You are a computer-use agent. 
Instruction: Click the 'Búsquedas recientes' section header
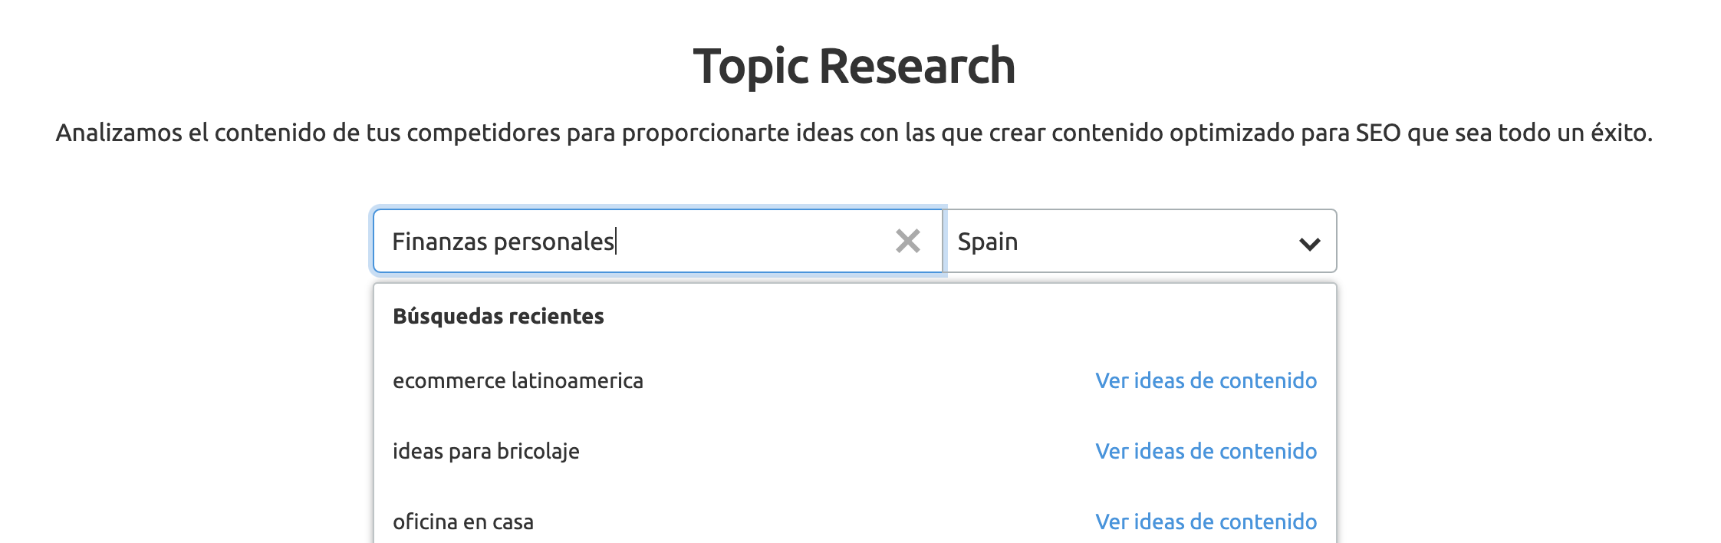click(x=498, y=316)
